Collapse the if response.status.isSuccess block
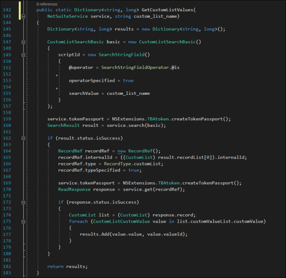 [23, 202]
